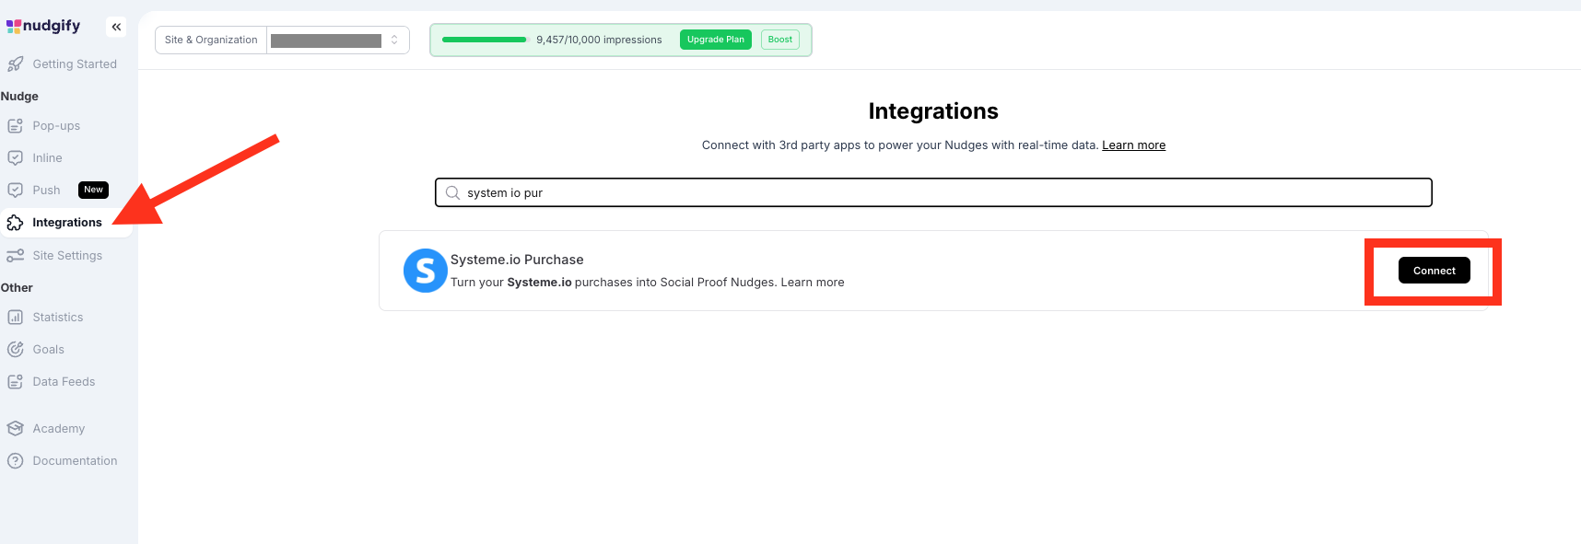
Task: Select Push in the sidebar
Action: pyautogui.click(x=46, y=191)
